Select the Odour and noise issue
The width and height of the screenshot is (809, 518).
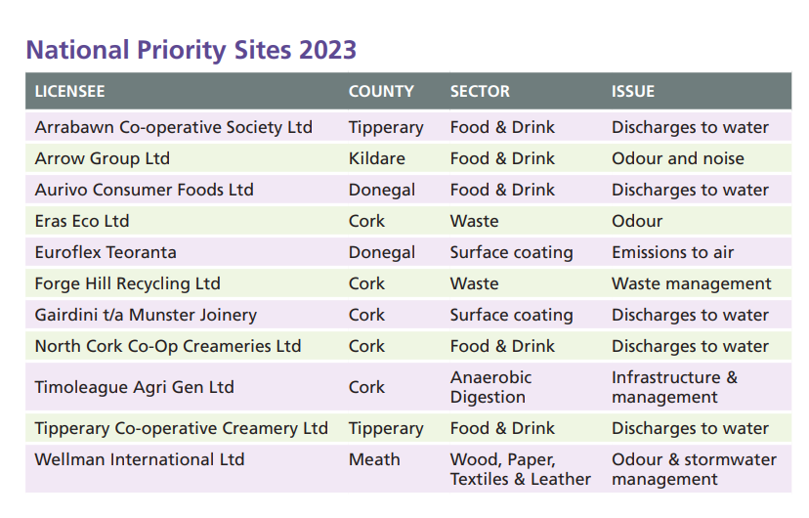(x=677, y=158)
